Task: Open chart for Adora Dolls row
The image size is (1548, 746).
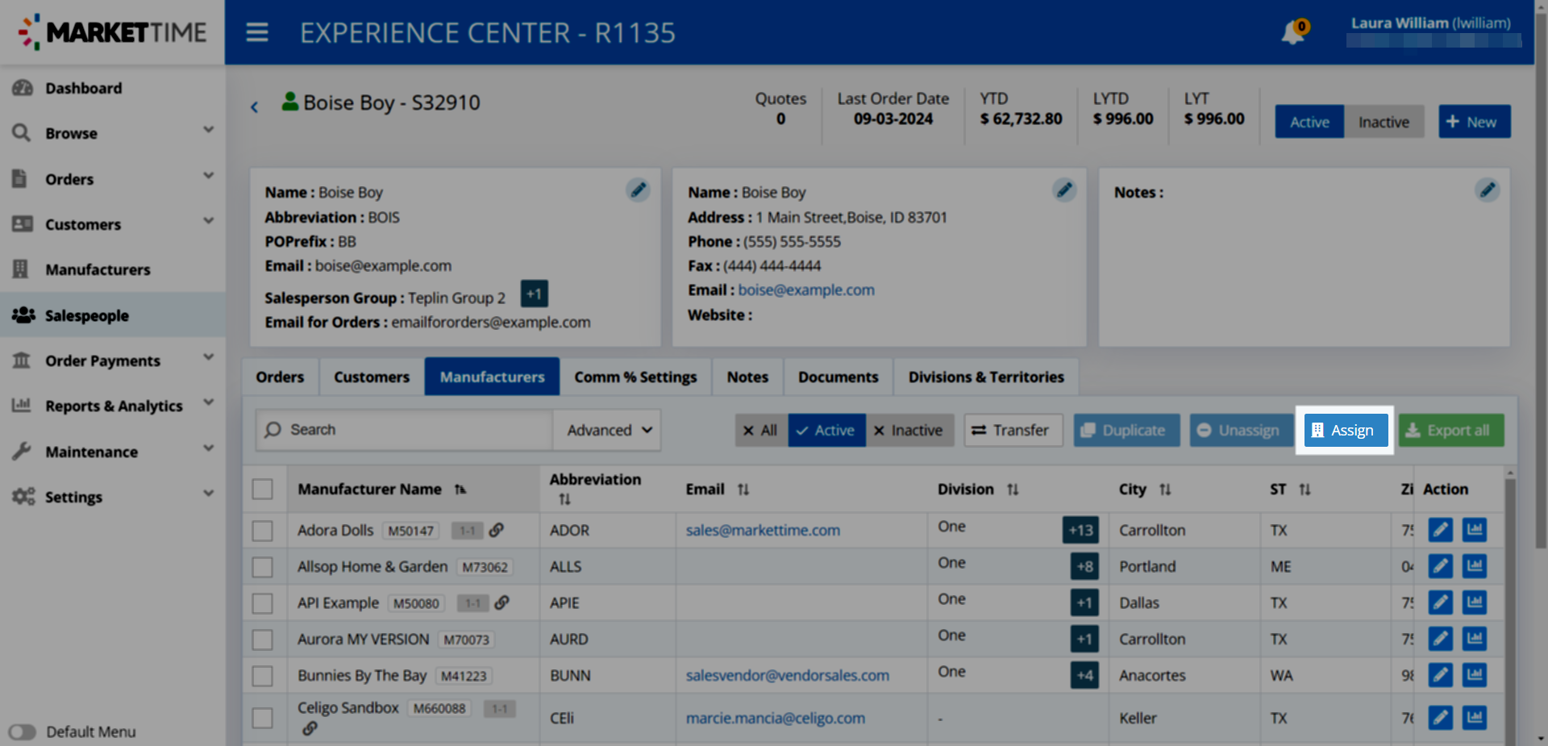Action: (1475, 530)
